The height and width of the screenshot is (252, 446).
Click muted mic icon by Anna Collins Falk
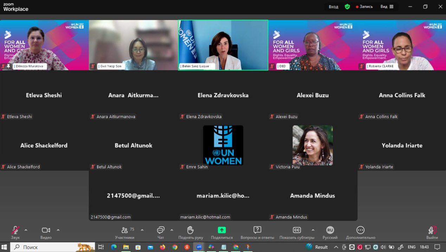361,116
